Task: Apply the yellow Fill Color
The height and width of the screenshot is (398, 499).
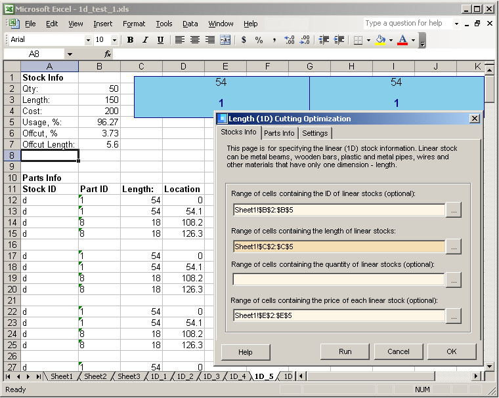Action: tap(380, 40)
